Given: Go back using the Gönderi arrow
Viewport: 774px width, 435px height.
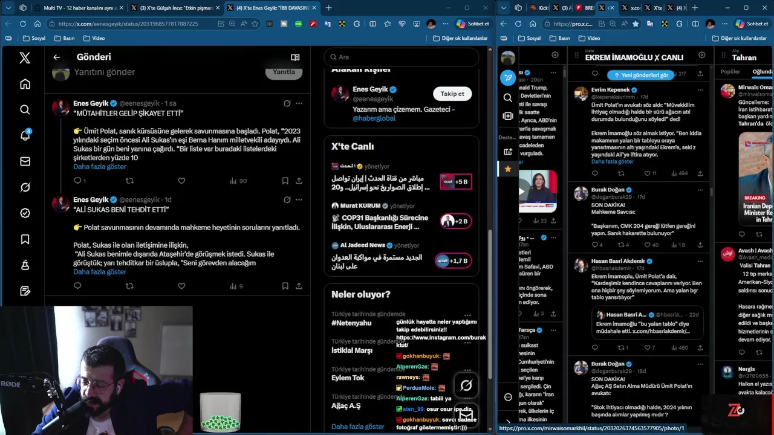Looking at the screenshot, I should [56, 57].
